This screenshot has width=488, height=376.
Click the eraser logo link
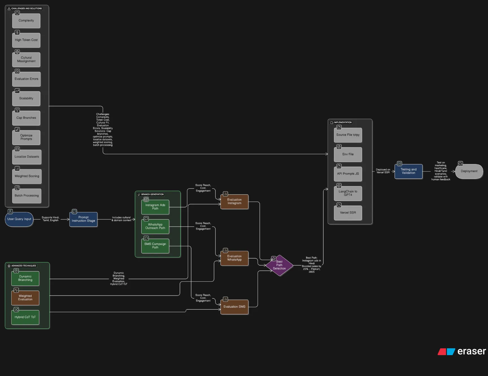462,351
